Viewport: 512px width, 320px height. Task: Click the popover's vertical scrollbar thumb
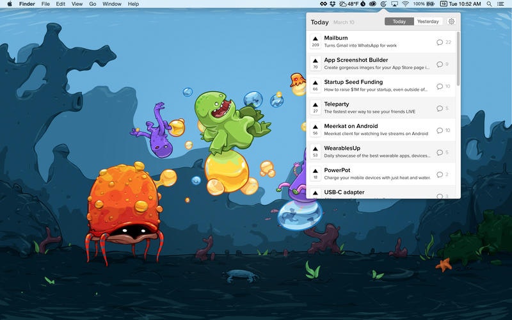click(x=458, y=59)
